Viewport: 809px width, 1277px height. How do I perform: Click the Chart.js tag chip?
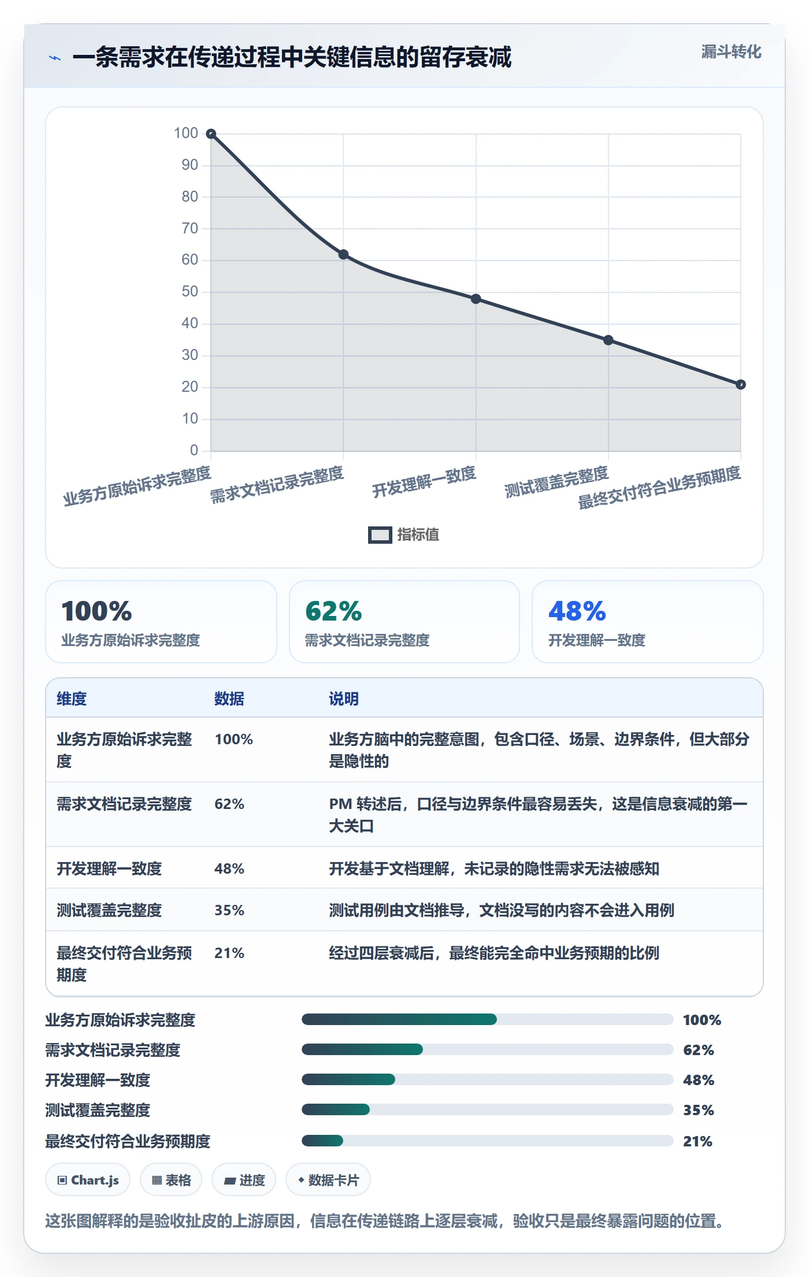(88, 1179)
